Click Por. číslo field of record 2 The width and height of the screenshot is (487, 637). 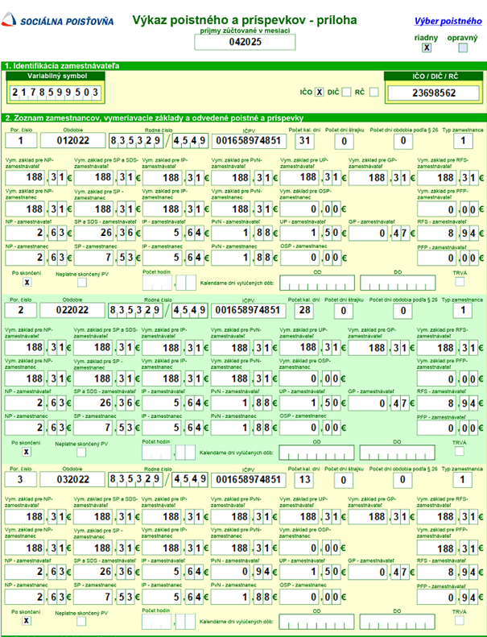pyautogui.click(x=21, y=310)
